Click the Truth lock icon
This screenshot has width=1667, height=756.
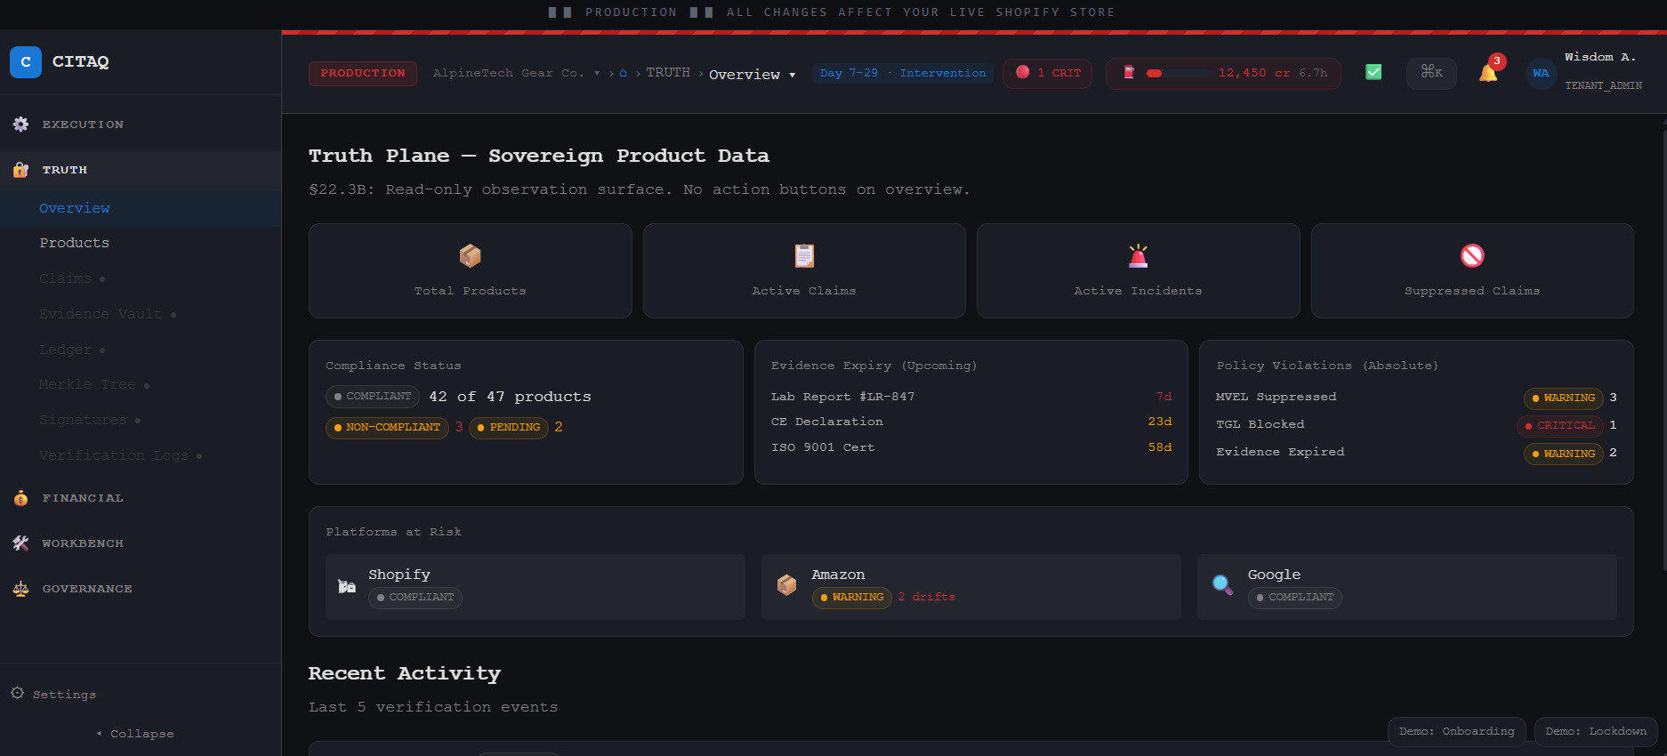[x=20, y=170]
